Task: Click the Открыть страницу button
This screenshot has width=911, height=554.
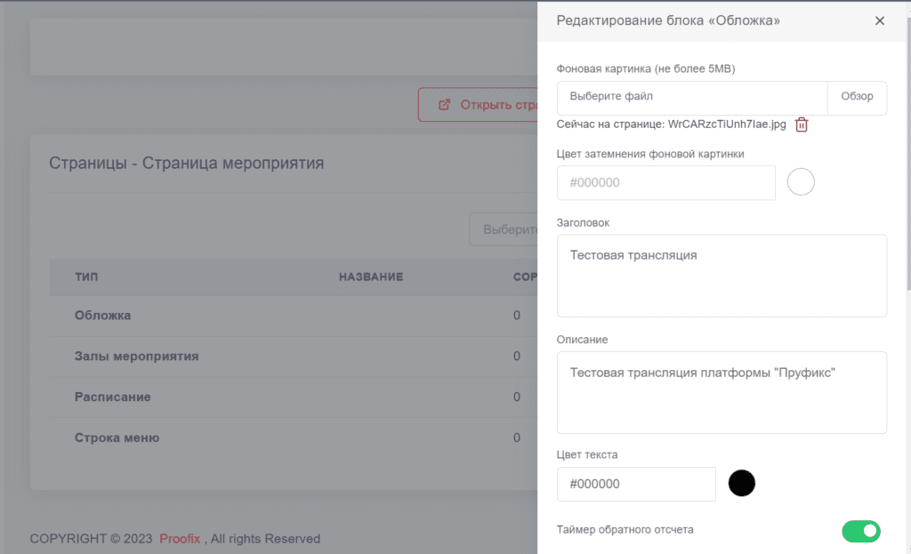Action: [479, 105]
